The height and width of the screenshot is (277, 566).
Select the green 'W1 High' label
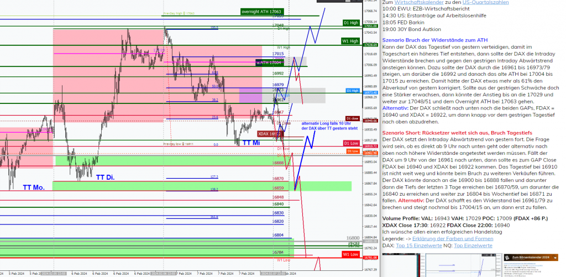click(x=350, y=41)
